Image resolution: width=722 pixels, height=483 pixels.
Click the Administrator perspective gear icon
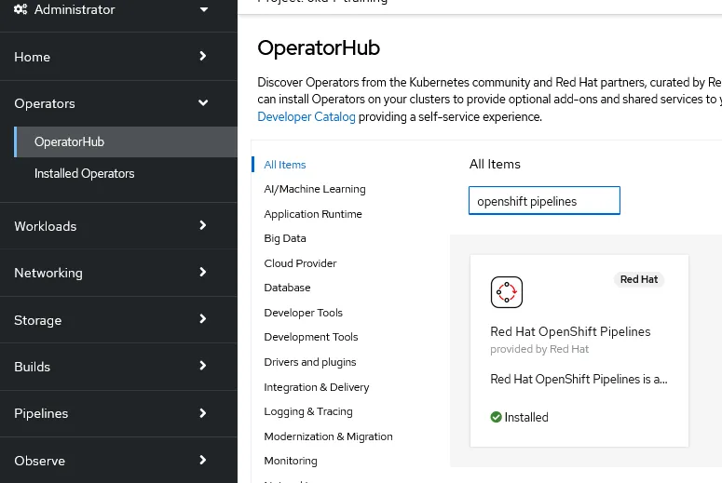pos(20,9)
